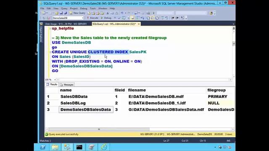Switch to the Disk Usage report tab
The width and height of the screenshot is (269, 151).
(66, 24)
